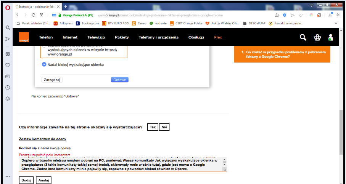Expand hidden bookmarks bar overflow chevron

336,23
